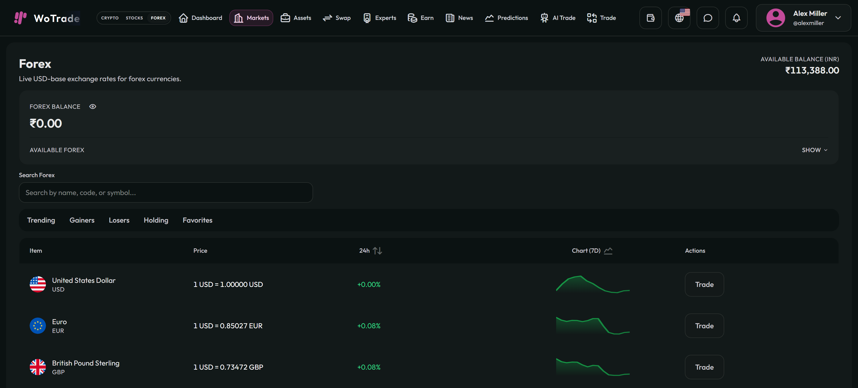Image resolution: width=858 pixels, height=388 pixels.
Task: Switch market type to Stocks
Action: pos(134,18)
